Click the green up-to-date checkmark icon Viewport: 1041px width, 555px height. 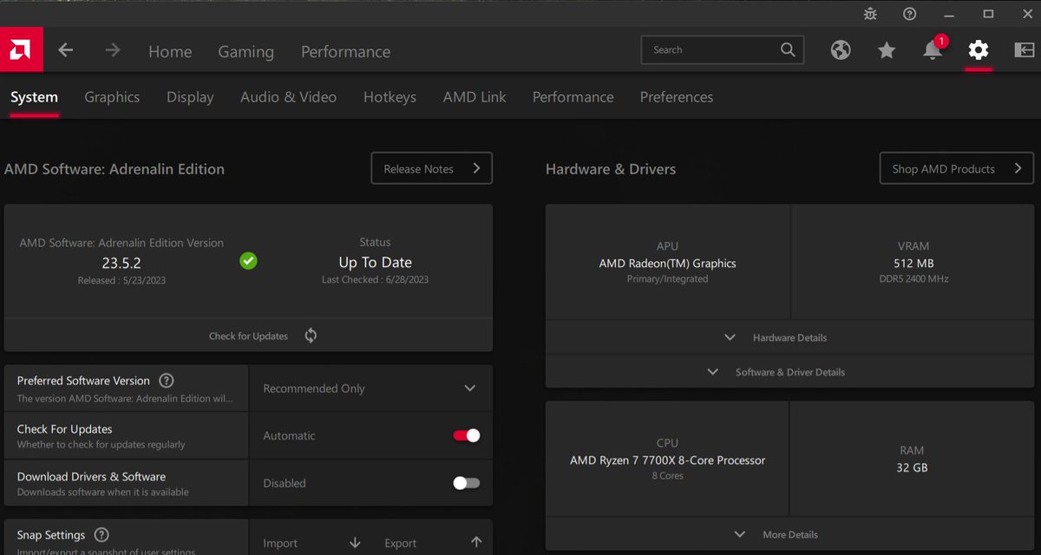248,260
